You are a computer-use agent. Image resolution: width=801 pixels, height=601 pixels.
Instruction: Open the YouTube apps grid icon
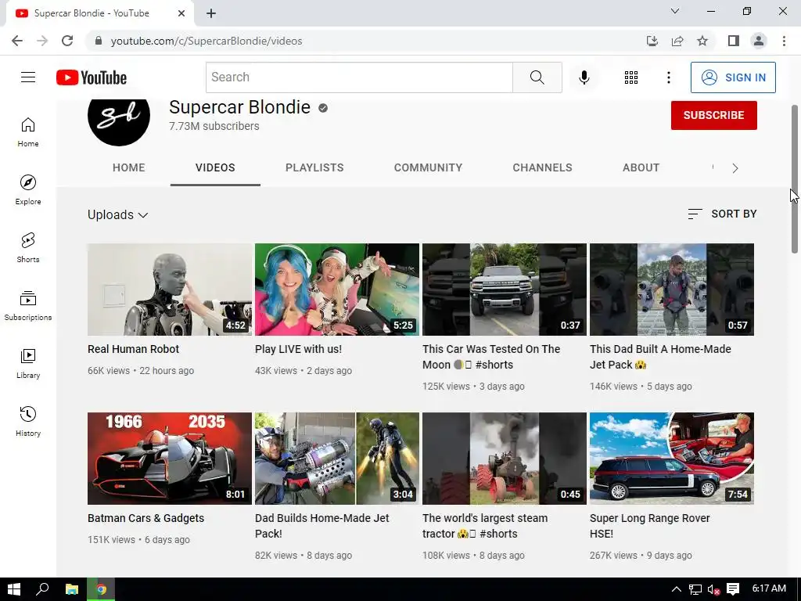pyautogui.click(x=631, y=77)
